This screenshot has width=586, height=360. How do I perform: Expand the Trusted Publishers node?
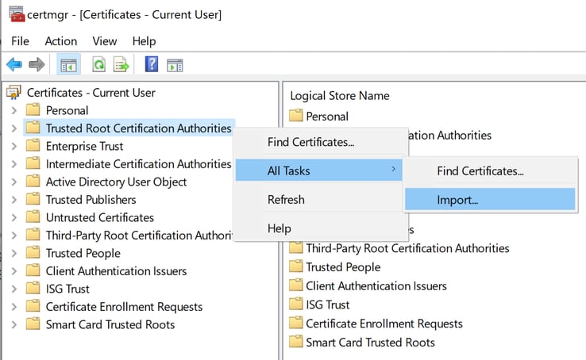tap(13, 200)
